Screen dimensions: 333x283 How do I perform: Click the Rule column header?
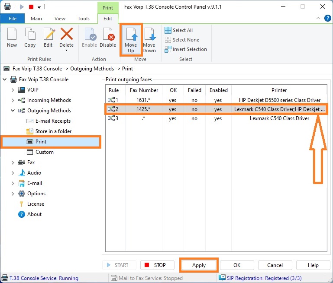click(113, 90)
